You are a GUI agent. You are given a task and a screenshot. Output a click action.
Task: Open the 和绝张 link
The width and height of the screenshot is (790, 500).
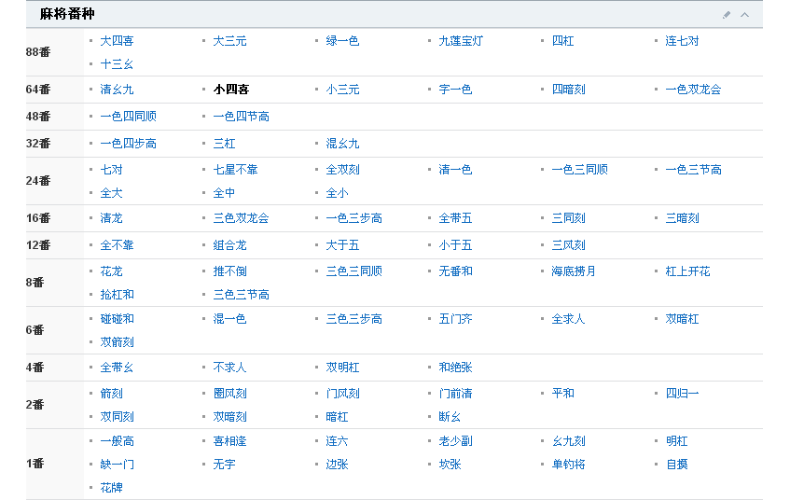click(x=455, y=368)
